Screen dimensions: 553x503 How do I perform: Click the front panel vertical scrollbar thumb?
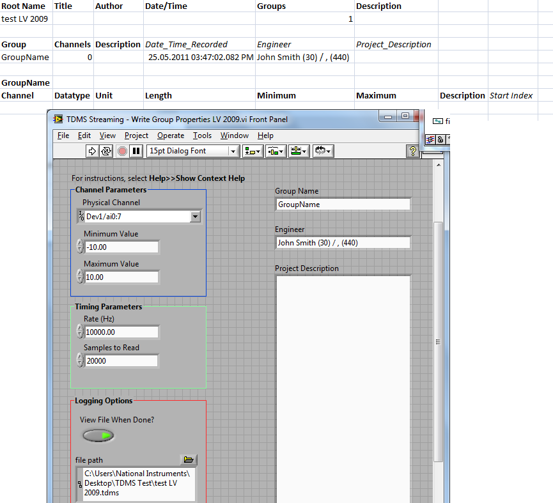point(438,341)
